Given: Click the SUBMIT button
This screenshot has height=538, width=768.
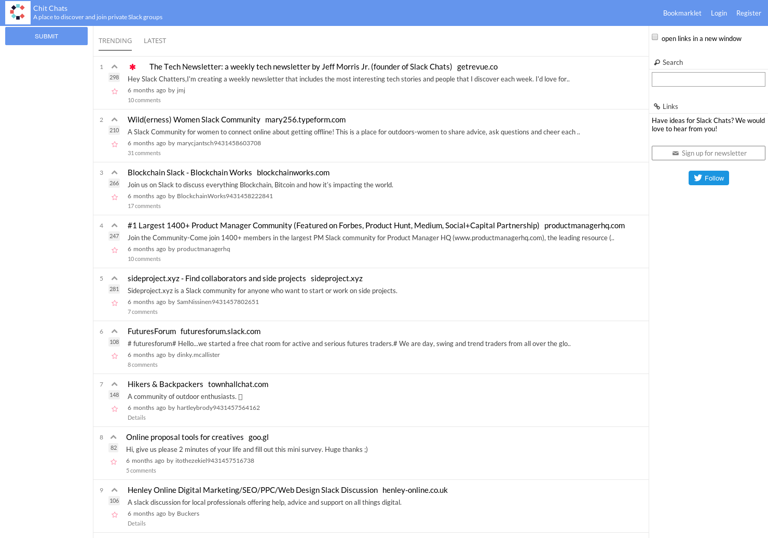Looking at the screenshot, I should pos(46,36).
